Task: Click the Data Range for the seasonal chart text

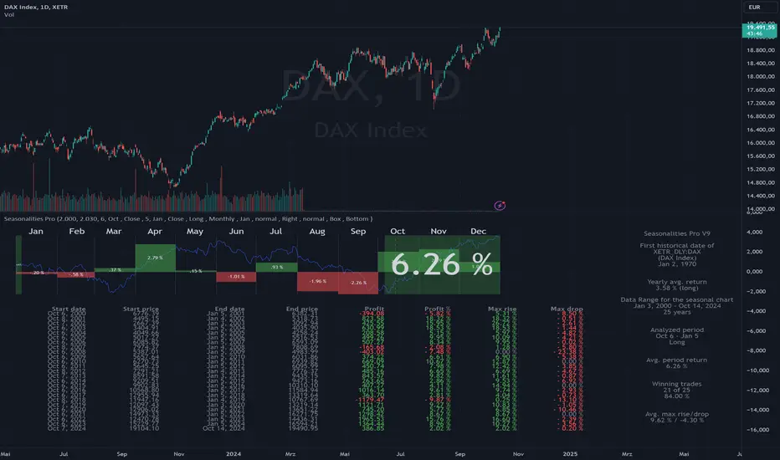Action: pyautogui.click(x=676, y=306)
